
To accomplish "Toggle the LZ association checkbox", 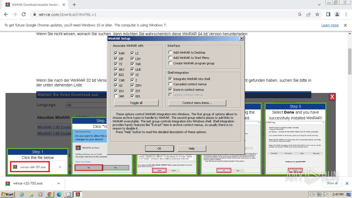I will pos(132,53).
